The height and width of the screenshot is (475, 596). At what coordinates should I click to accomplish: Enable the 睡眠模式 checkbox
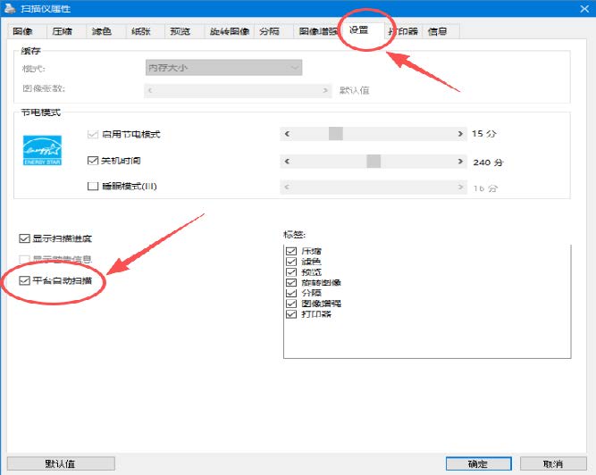tap(93, 186)
